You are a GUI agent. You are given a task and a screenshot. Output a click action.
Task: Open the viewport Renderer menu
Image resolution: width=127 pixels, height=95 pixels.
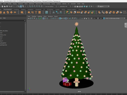coord(50,16)
